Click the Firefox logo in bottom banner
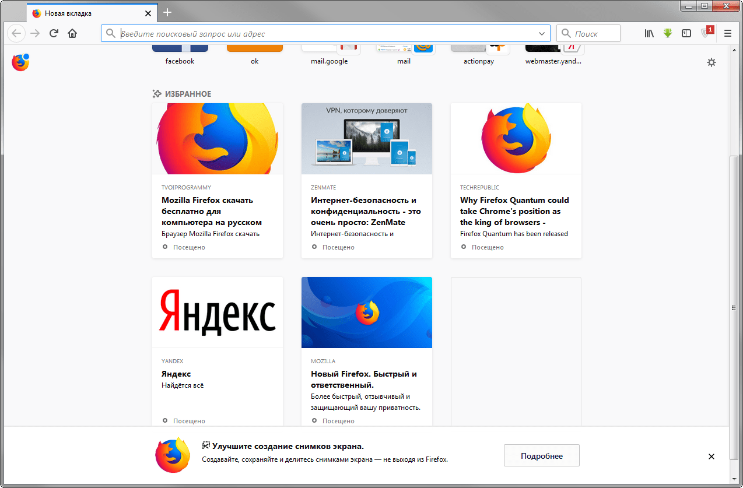 173,455
